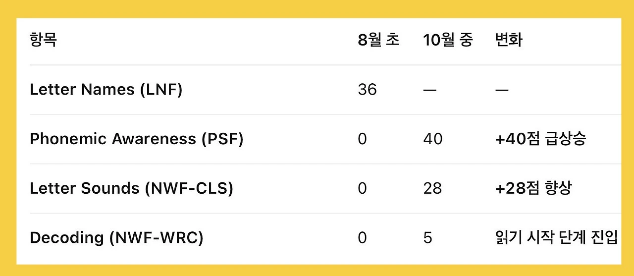Select the +40점 급상승 change text
This screenshot has width=634, height=276.
click(x=540, y=139)
